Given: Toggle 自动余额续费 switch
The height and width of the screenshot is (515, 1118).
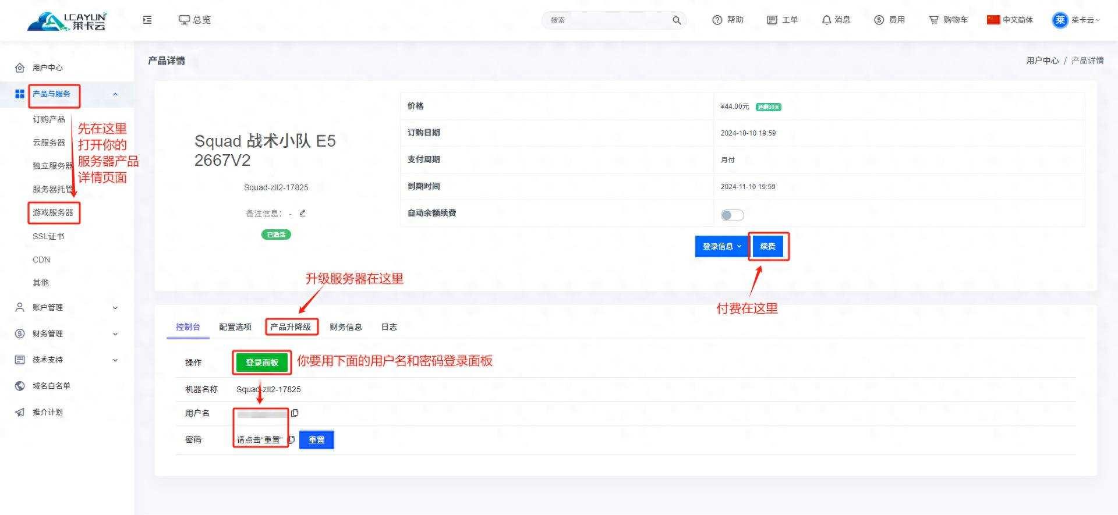Looking at the screenshot, I should point(732,215).
